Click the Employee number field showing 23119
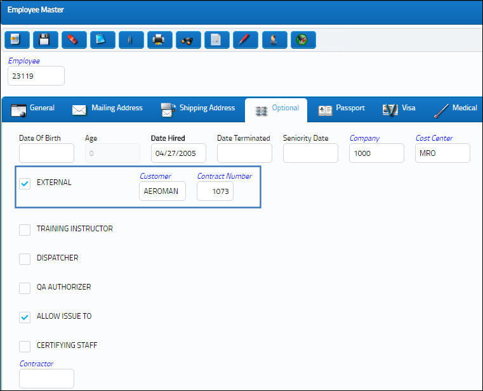The image size is (483, 391). pos(36,75)
